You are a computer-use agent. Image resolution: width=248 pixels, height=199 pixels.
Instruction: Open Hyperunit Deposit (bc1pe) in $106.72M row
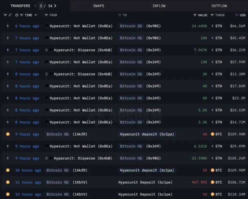coord(145,182)
